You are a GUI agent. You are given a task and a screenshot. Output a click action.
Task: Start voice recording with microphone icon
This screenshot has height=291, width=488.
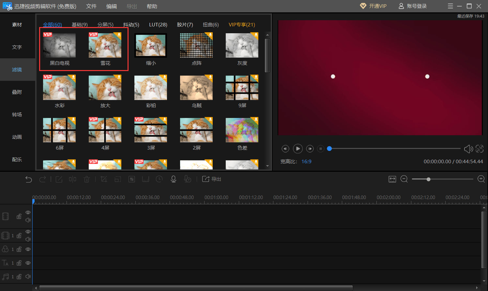pyautogui.click(x=174, y=179)
